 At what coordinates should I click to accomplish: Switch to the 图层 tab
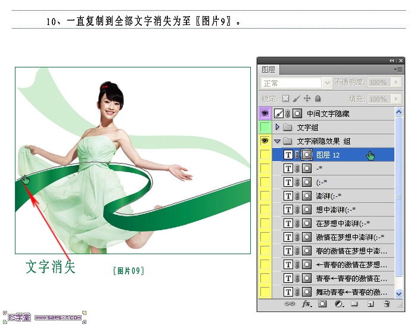click(x=268, y=70)
